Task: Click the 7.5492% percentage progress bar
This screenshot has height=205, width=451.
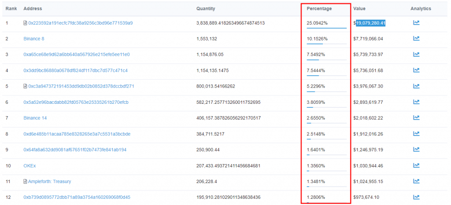Action: tap(327, 60)
